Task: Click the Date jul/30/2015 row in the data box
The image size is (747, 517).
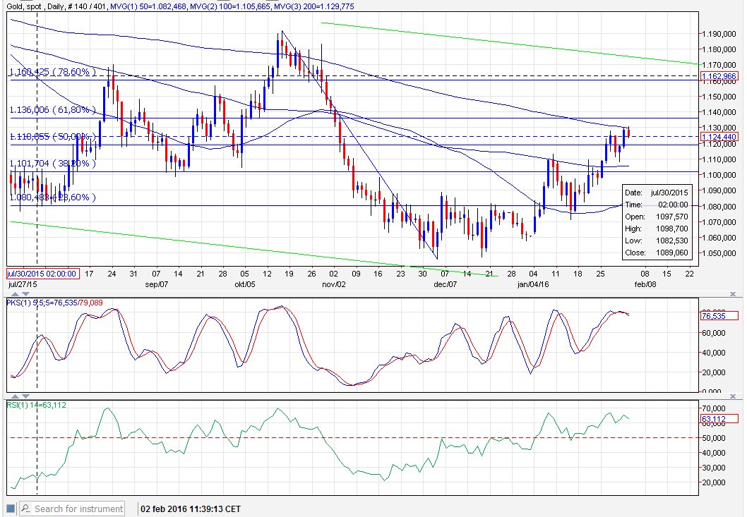Action: [x=657, y=193]
